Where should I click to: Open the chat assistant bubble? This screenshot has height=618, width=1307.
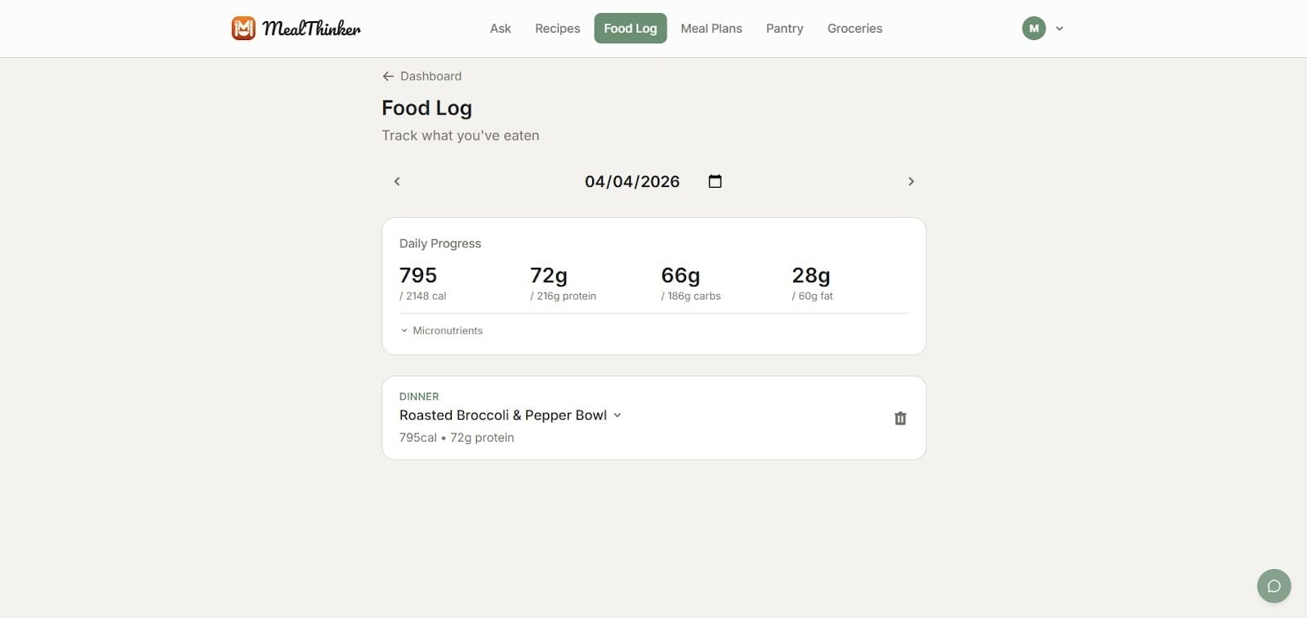(x=1274, y=585)
